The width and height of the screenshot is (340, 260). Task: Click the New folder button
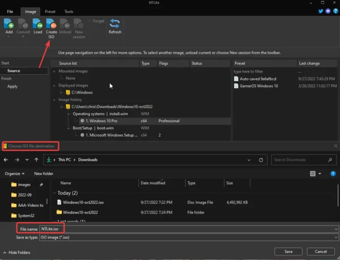click(44, 174)
